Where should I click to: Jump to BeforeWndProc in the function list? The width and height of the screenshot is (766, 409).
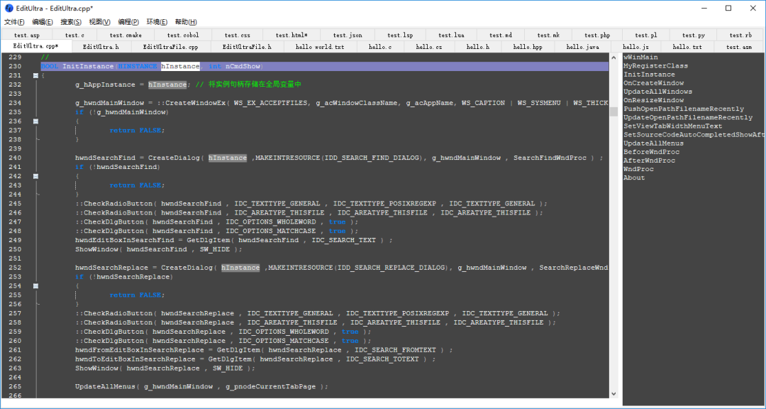(651, 152)
